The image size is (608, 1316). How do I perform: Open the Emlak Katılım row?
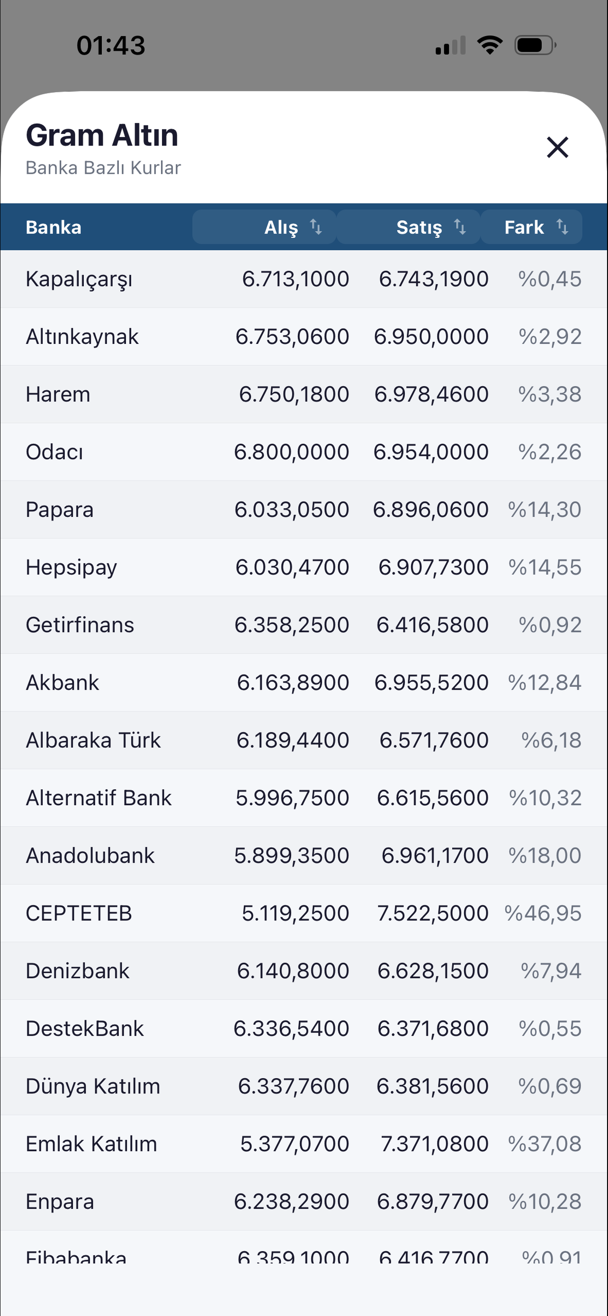tap(303, 1145)
